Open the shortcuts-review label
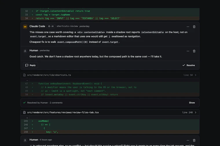 click(x=67, y=26)
